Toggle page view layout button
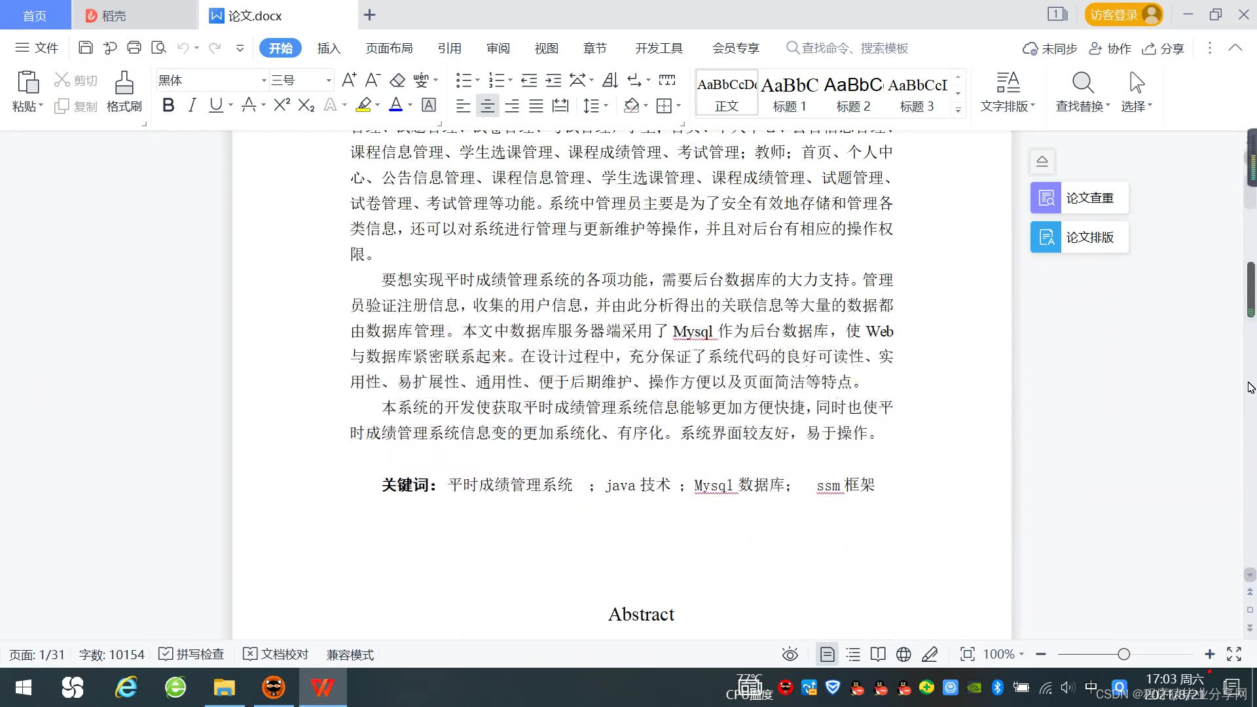This screenshot has width=1257, height=707. tap(827, 654)
